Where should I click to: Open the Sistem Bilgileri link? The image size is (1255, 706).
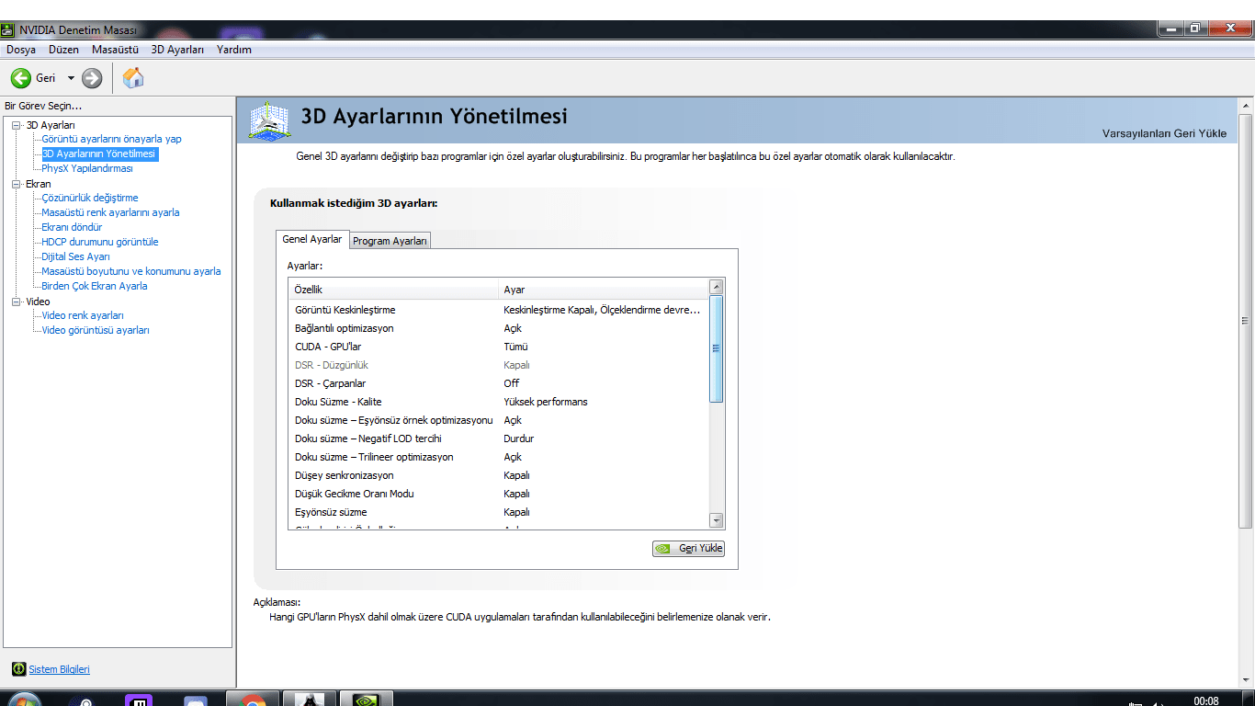click(x=60, y=669)
